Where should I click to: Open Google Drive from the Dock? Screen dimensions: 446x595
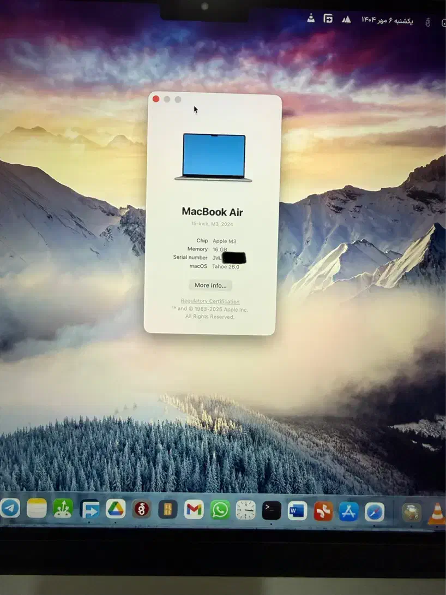coord(116,509)
